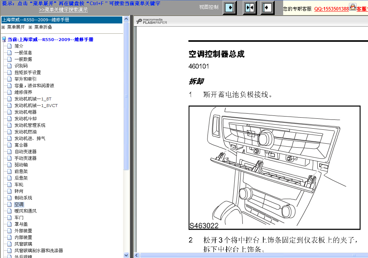
Task: Open the 转向 chapter
Action: coord(19,191)
